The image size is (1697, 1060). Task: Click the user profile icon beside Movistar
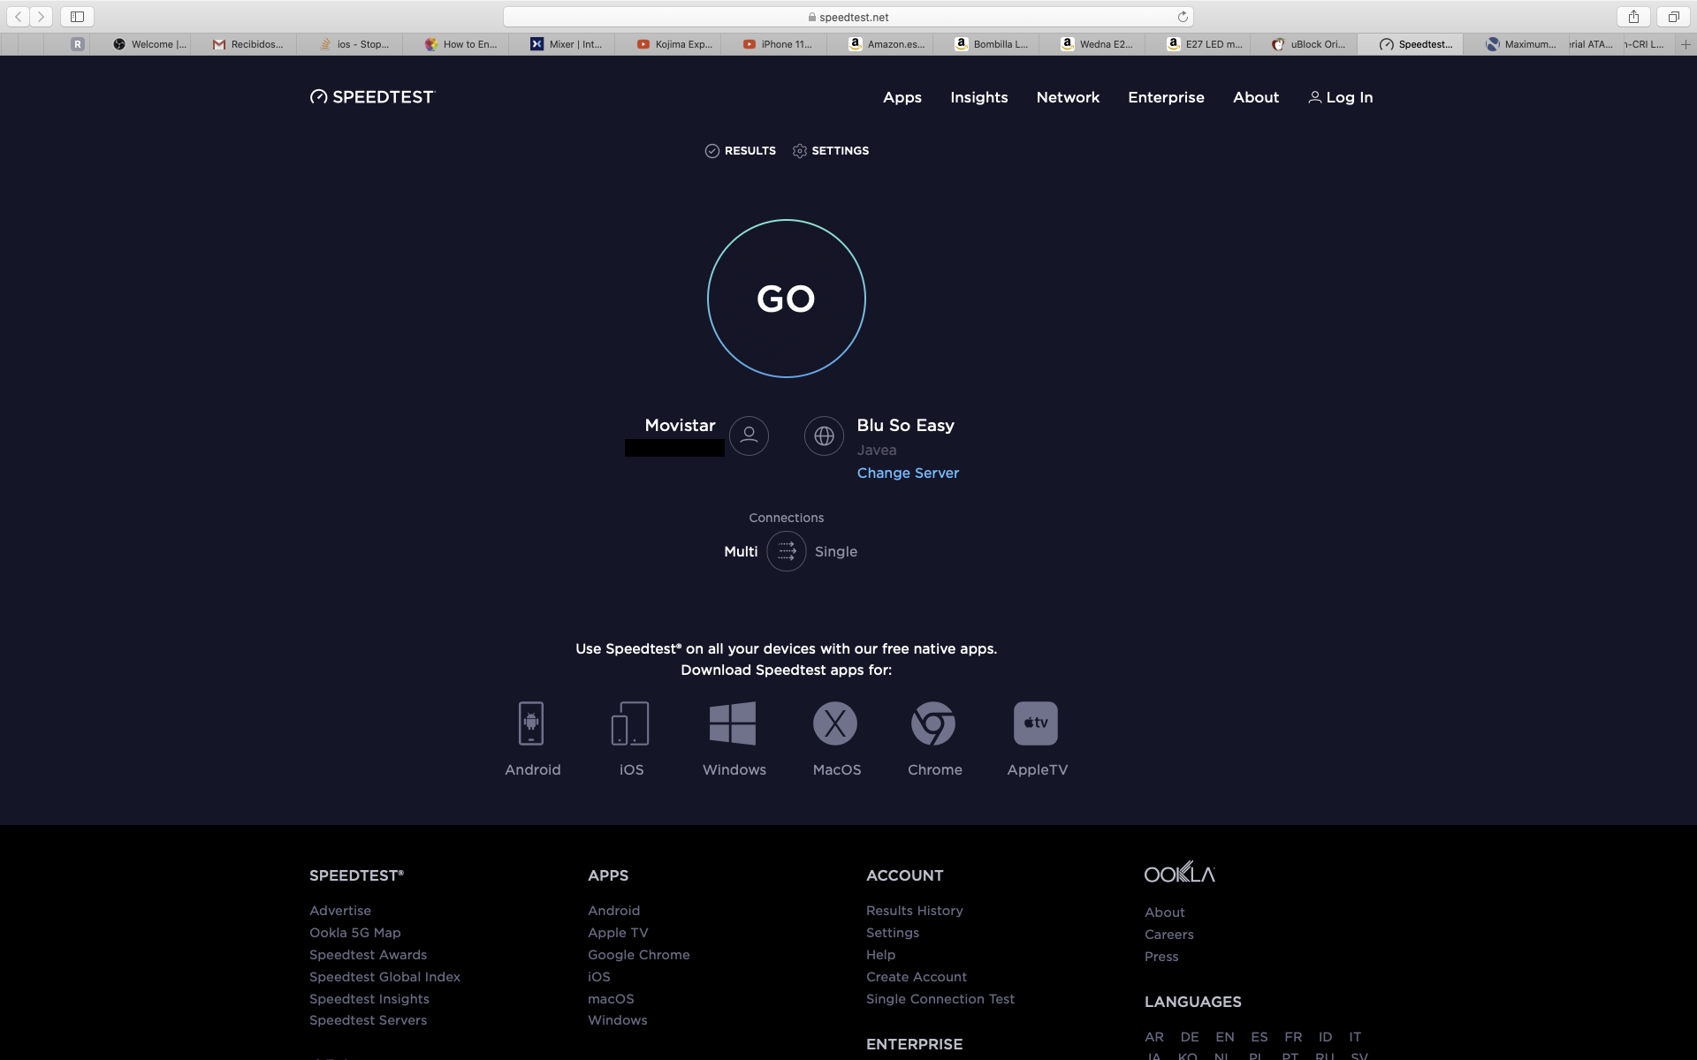pos(749,436)
